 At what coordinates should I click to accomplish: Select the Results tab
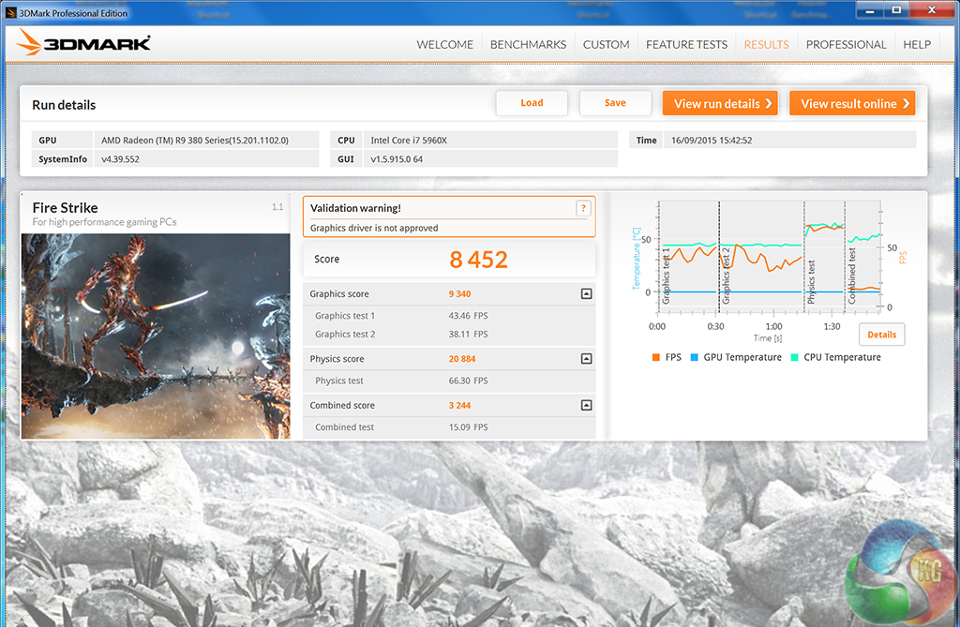pos(766,44)
